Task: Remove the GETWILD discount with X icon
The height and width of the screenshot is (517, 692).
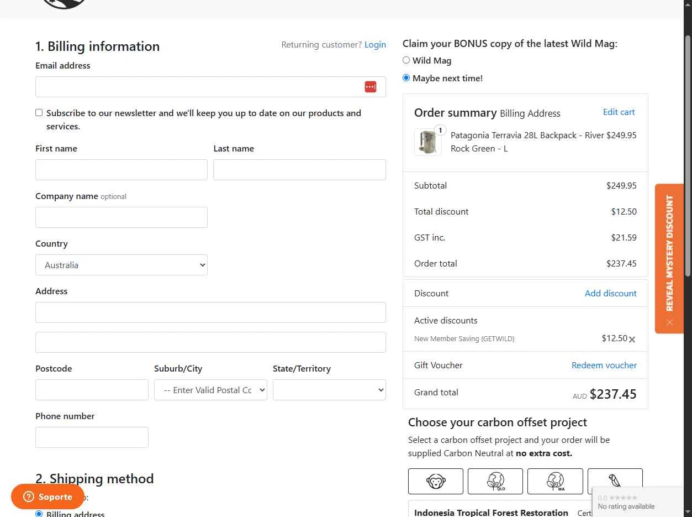Action: [632, 340]
